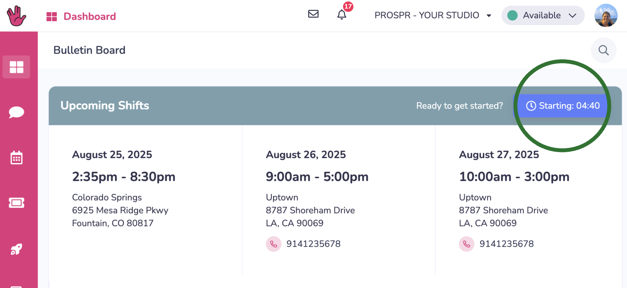
Task: Open the calendar sidebar icon
Action: point(16,157)
